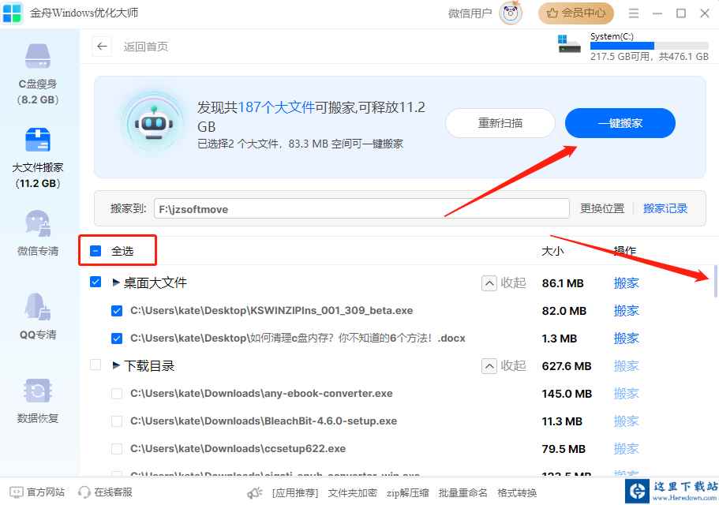Click the user avatar icon
The width and height of the screenshot is (719, 505).
511,13
